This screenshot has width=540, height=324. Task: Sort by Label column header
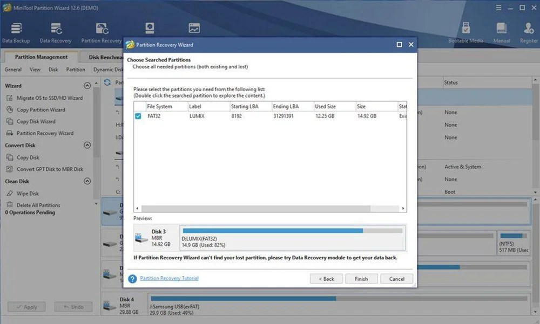pyautogui.click(x=208, y=106)
